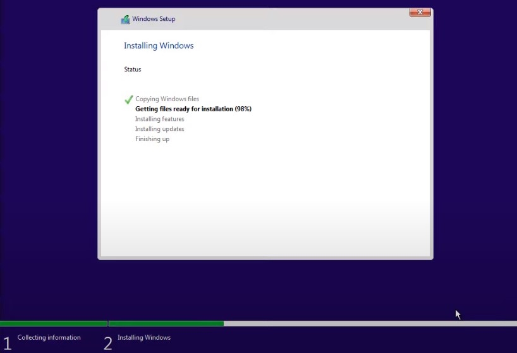
Task: Click the "Status" label
Action: coord(133,70)
